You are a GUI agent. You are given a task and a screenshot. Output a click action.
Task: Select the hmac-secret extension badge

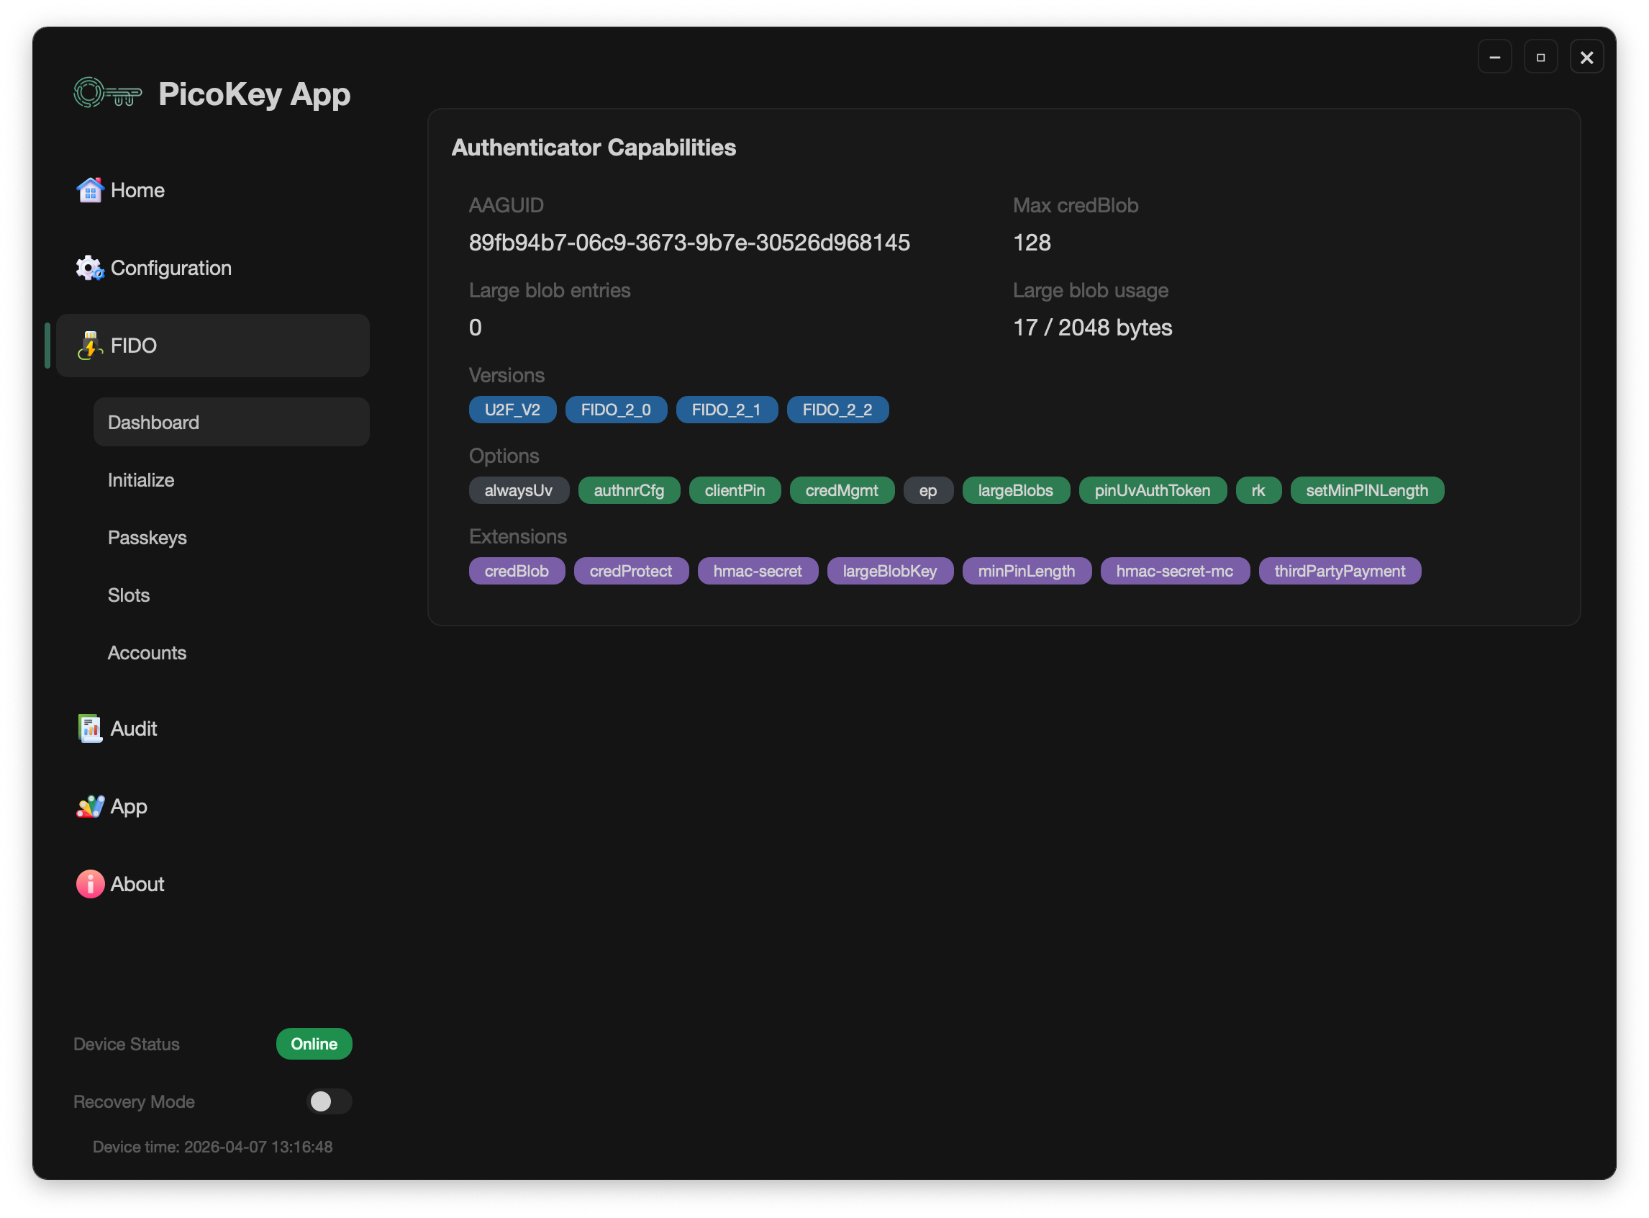[x=758, y=570]
